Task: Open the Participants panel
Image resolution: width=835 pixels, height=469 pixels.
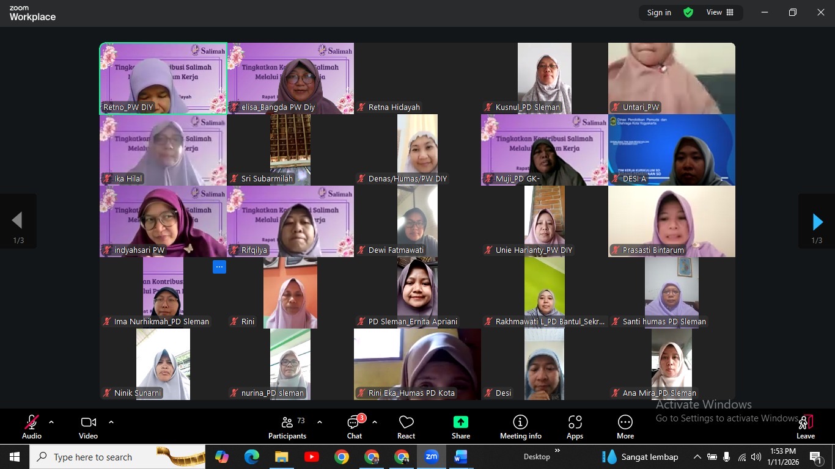Action: [x=287, y=427]
